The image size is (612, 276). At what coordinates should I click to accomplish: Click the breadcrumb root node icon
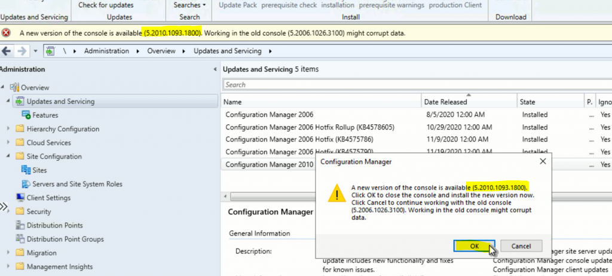(x=50, y=51)
